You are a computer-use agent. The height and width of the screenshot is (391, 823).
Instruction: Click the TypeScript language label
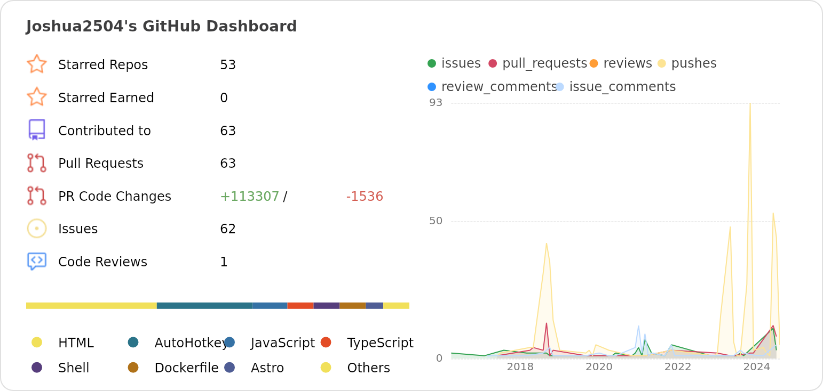tap(380, 343)
